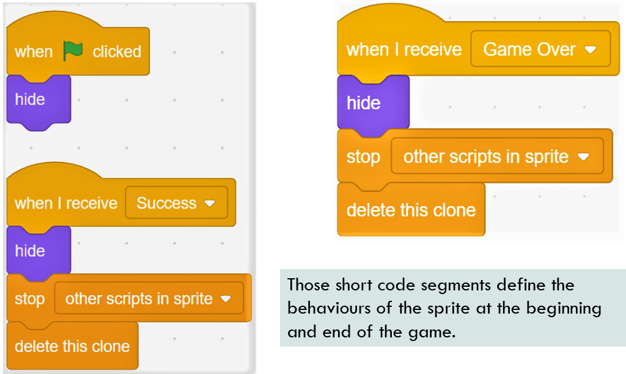Click the arrow of the Game Over script's stop dropdown

pyautogui.click(x=583, y=157)
